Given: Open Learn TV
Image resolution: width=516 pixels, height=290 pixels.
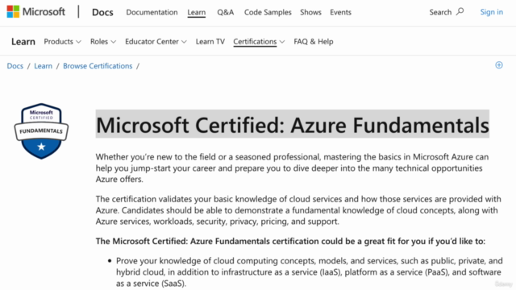Looking at the screenshot, I should tap(210, 41).
